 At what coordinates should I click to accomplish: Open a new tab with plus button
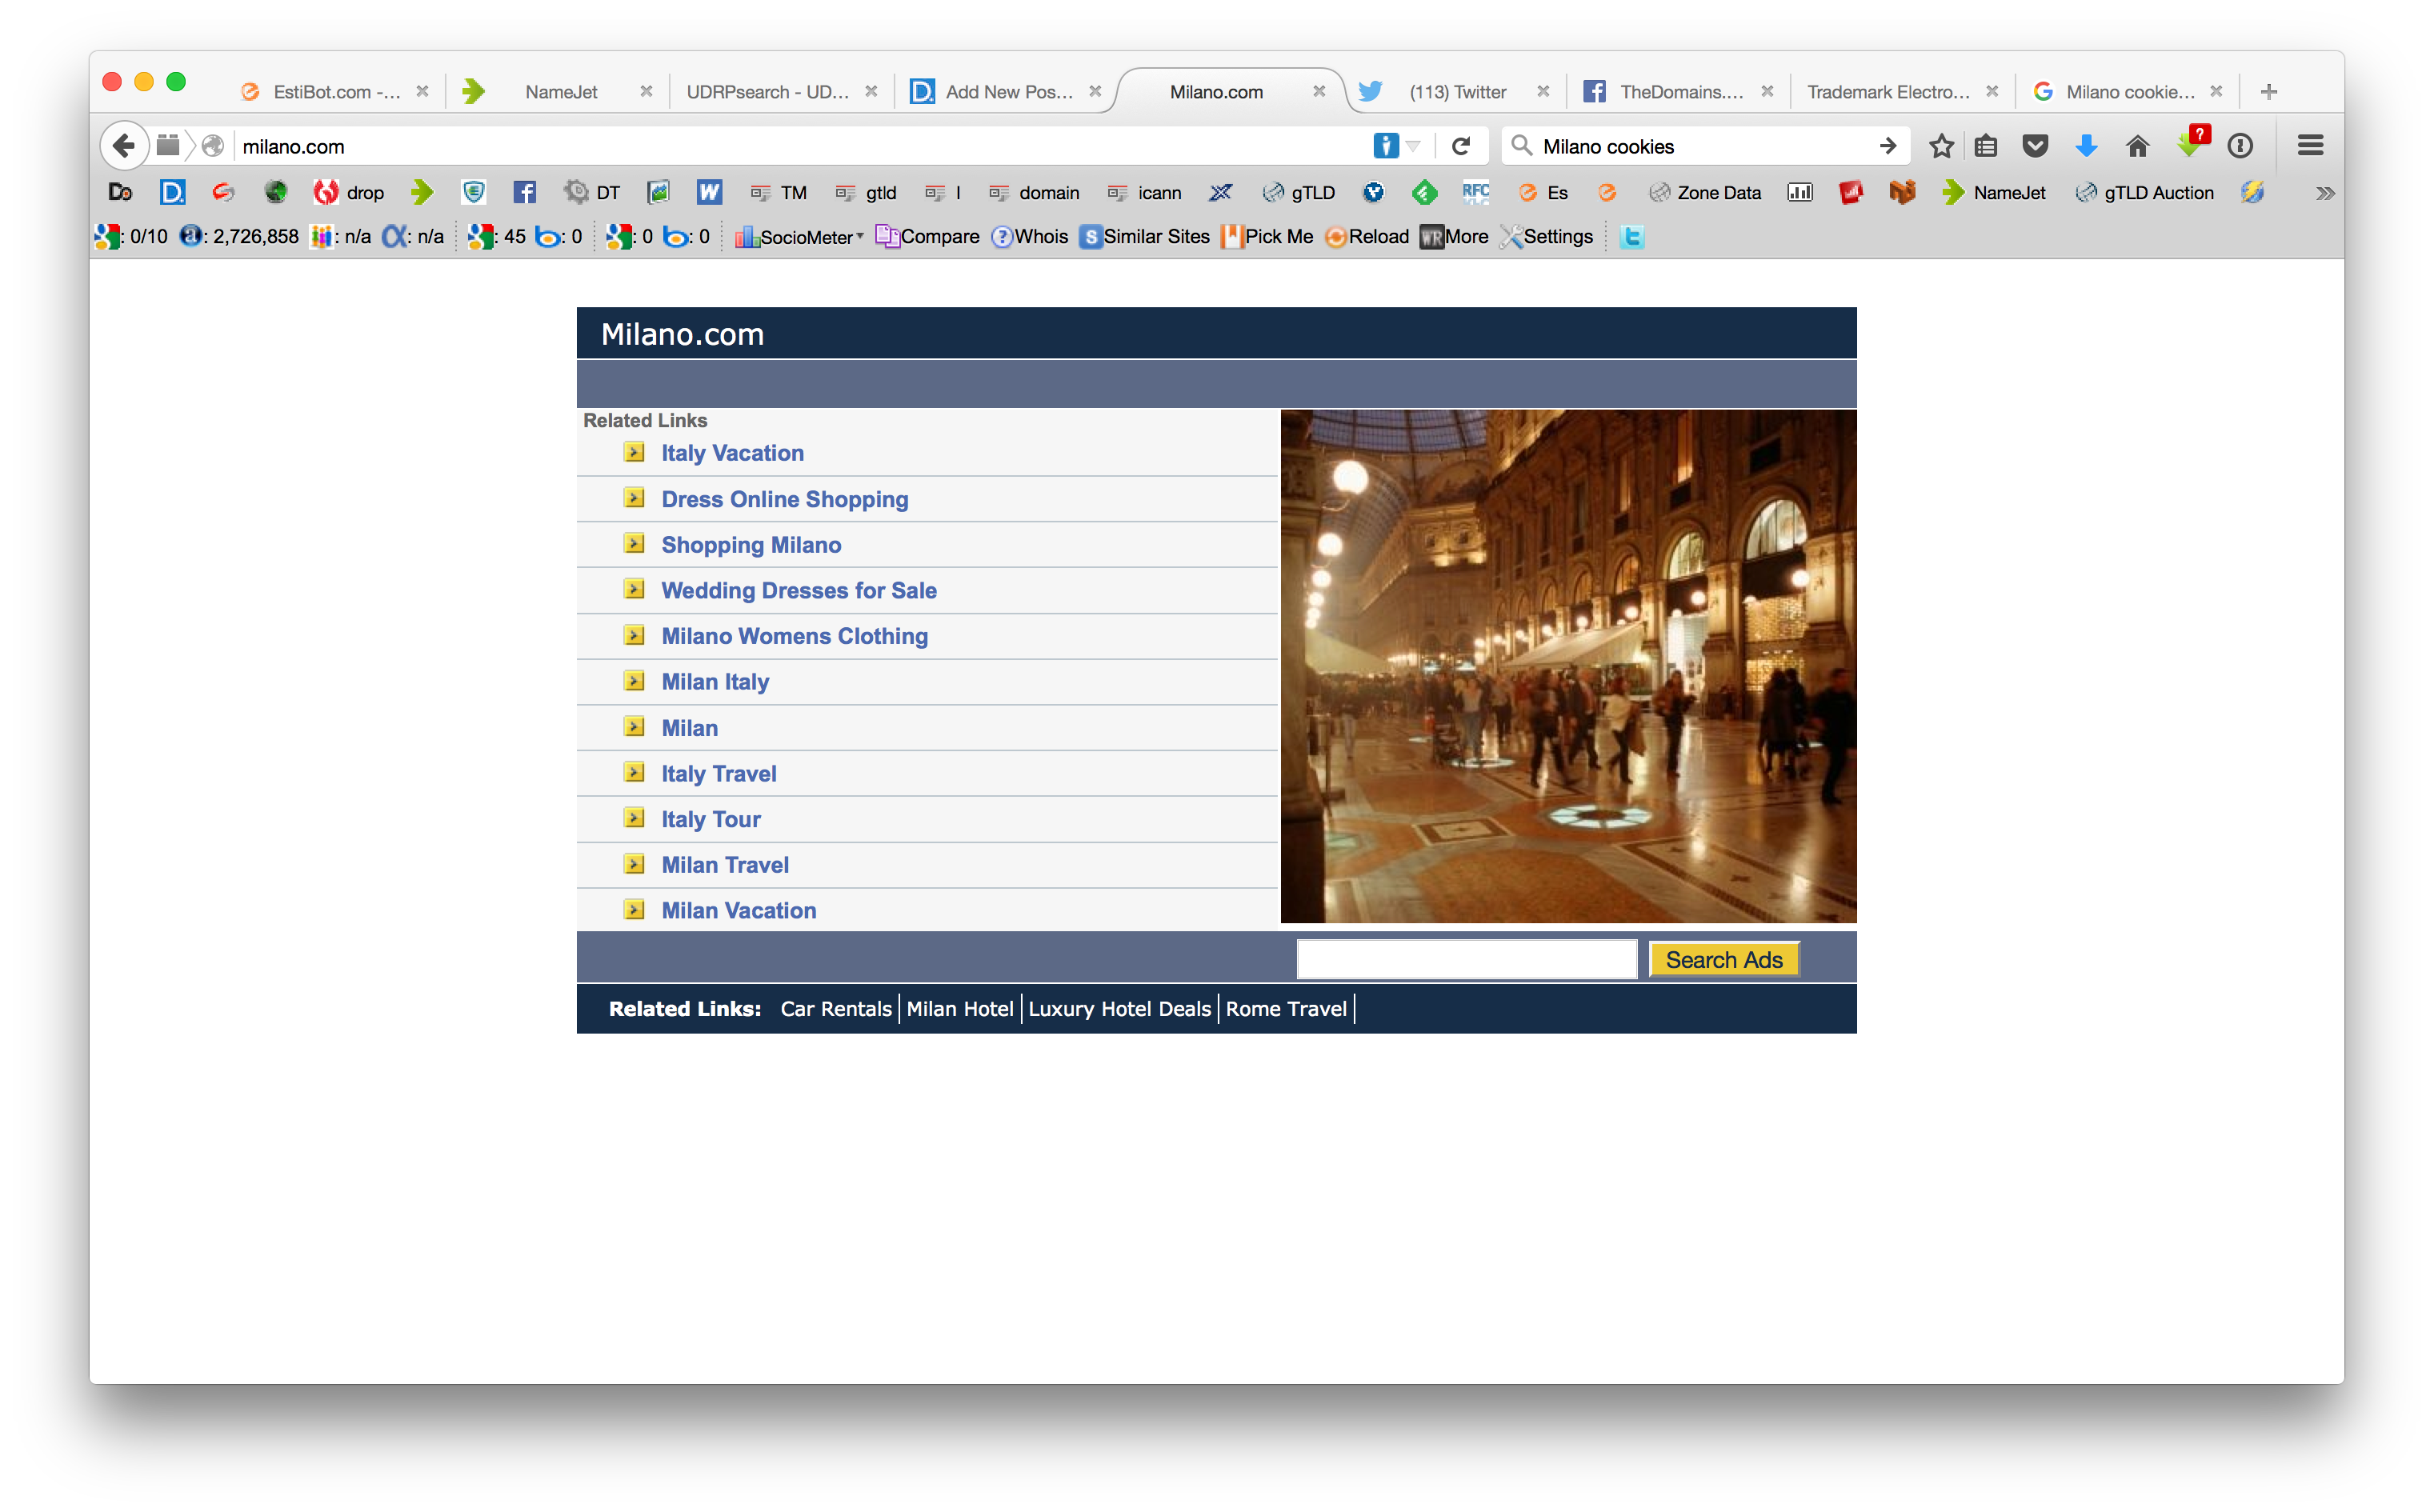point(2268,92)
